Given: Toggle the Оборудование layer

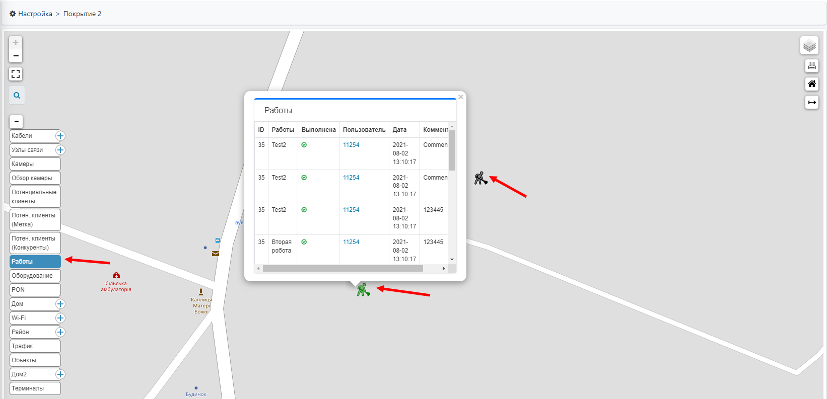Looking at the screenshot, I should pyautogui.click(x=35, y=276).
